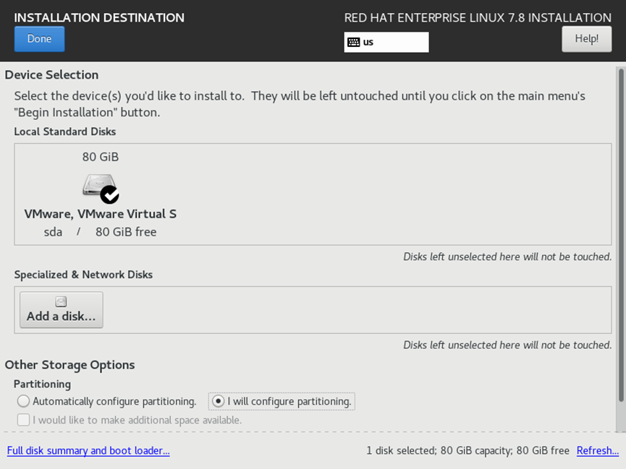Click the 'Other Storage Options' heading
Screen dimensions: 626x469
69,365
